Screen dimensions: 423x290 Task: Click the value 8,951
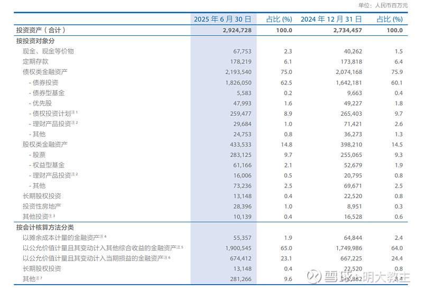[354, 207]
